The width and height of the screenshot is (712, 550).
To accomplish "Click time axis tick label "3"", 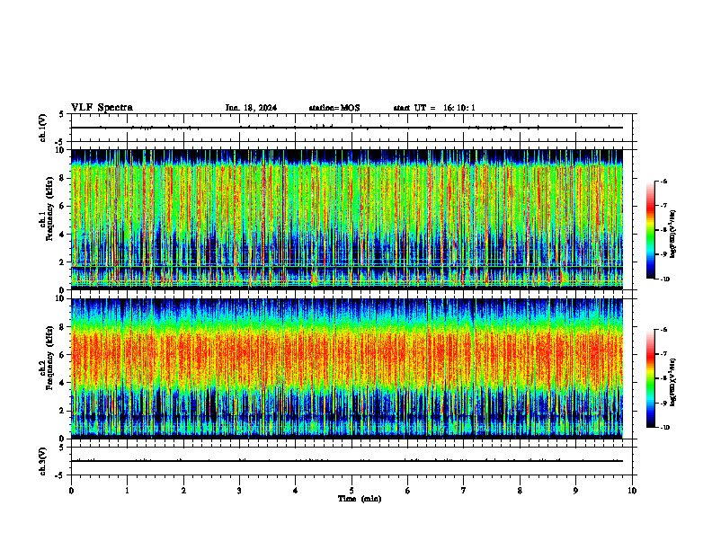I will (239, 491).
